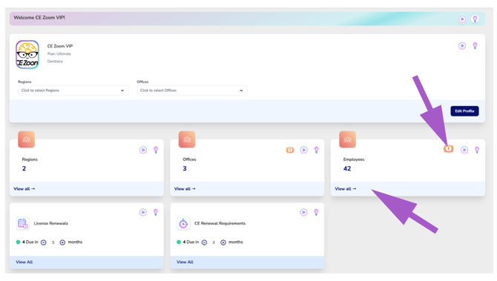Open the orange alert icon on Employees card
The height and width of the screenshot is (281, 497).
coord(449,148)
